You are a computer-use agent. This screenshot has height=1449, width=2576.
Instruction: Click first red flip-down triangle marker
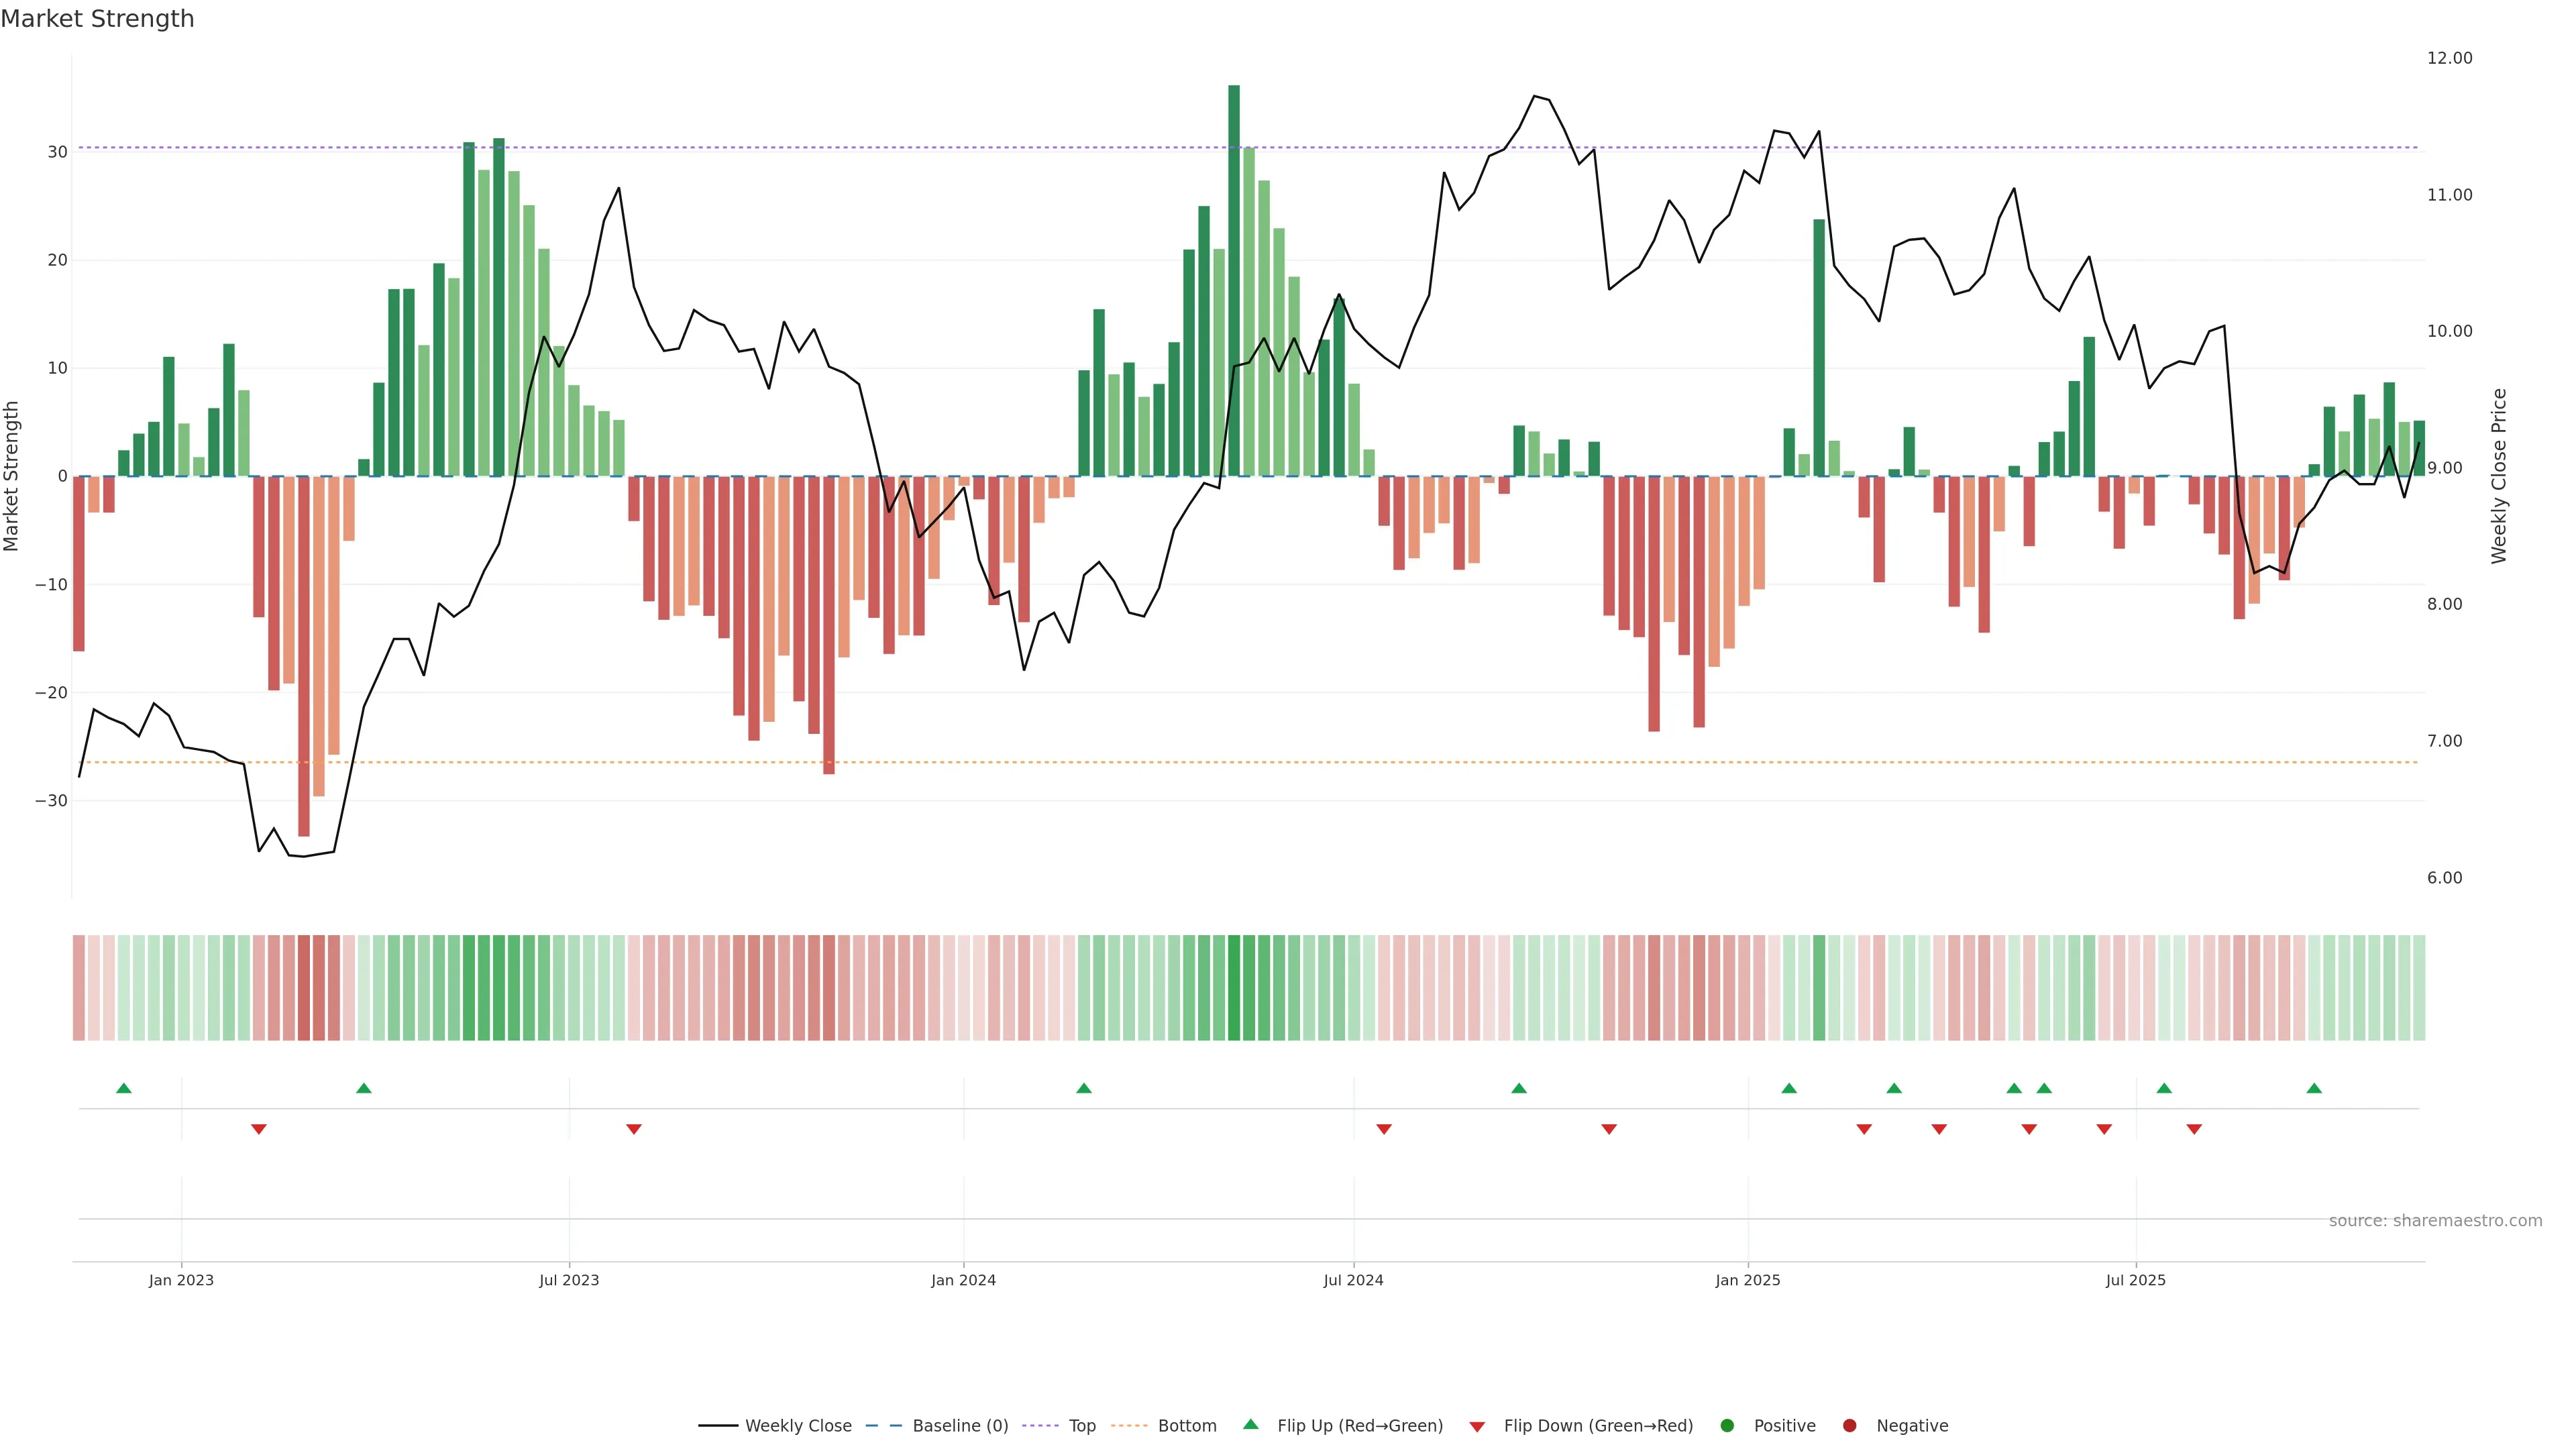[259, 1129]
